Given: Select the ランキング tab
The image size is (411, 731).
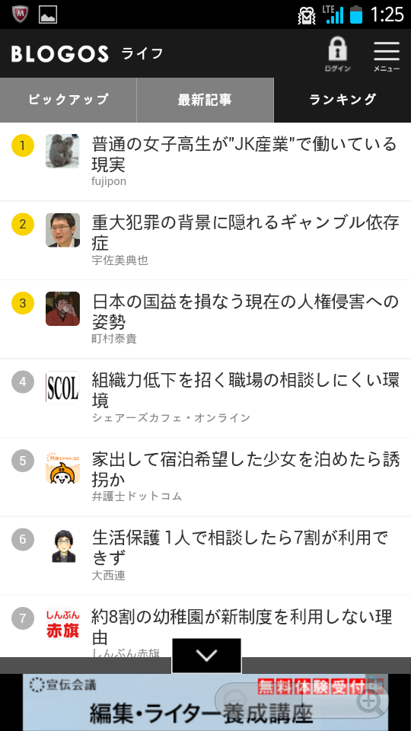Looking at the screenshot, I should pyautogui.click(x=342, y=100).
